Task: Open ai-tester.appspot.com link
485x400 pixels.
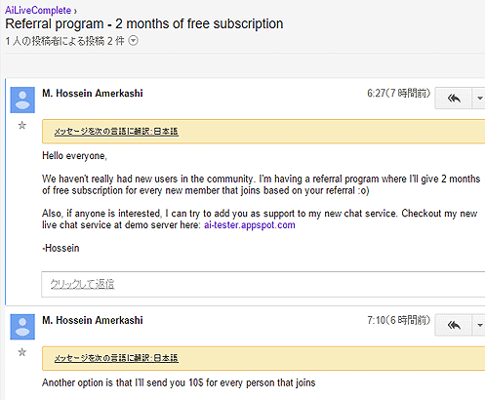Action: (x=250, y=225)
